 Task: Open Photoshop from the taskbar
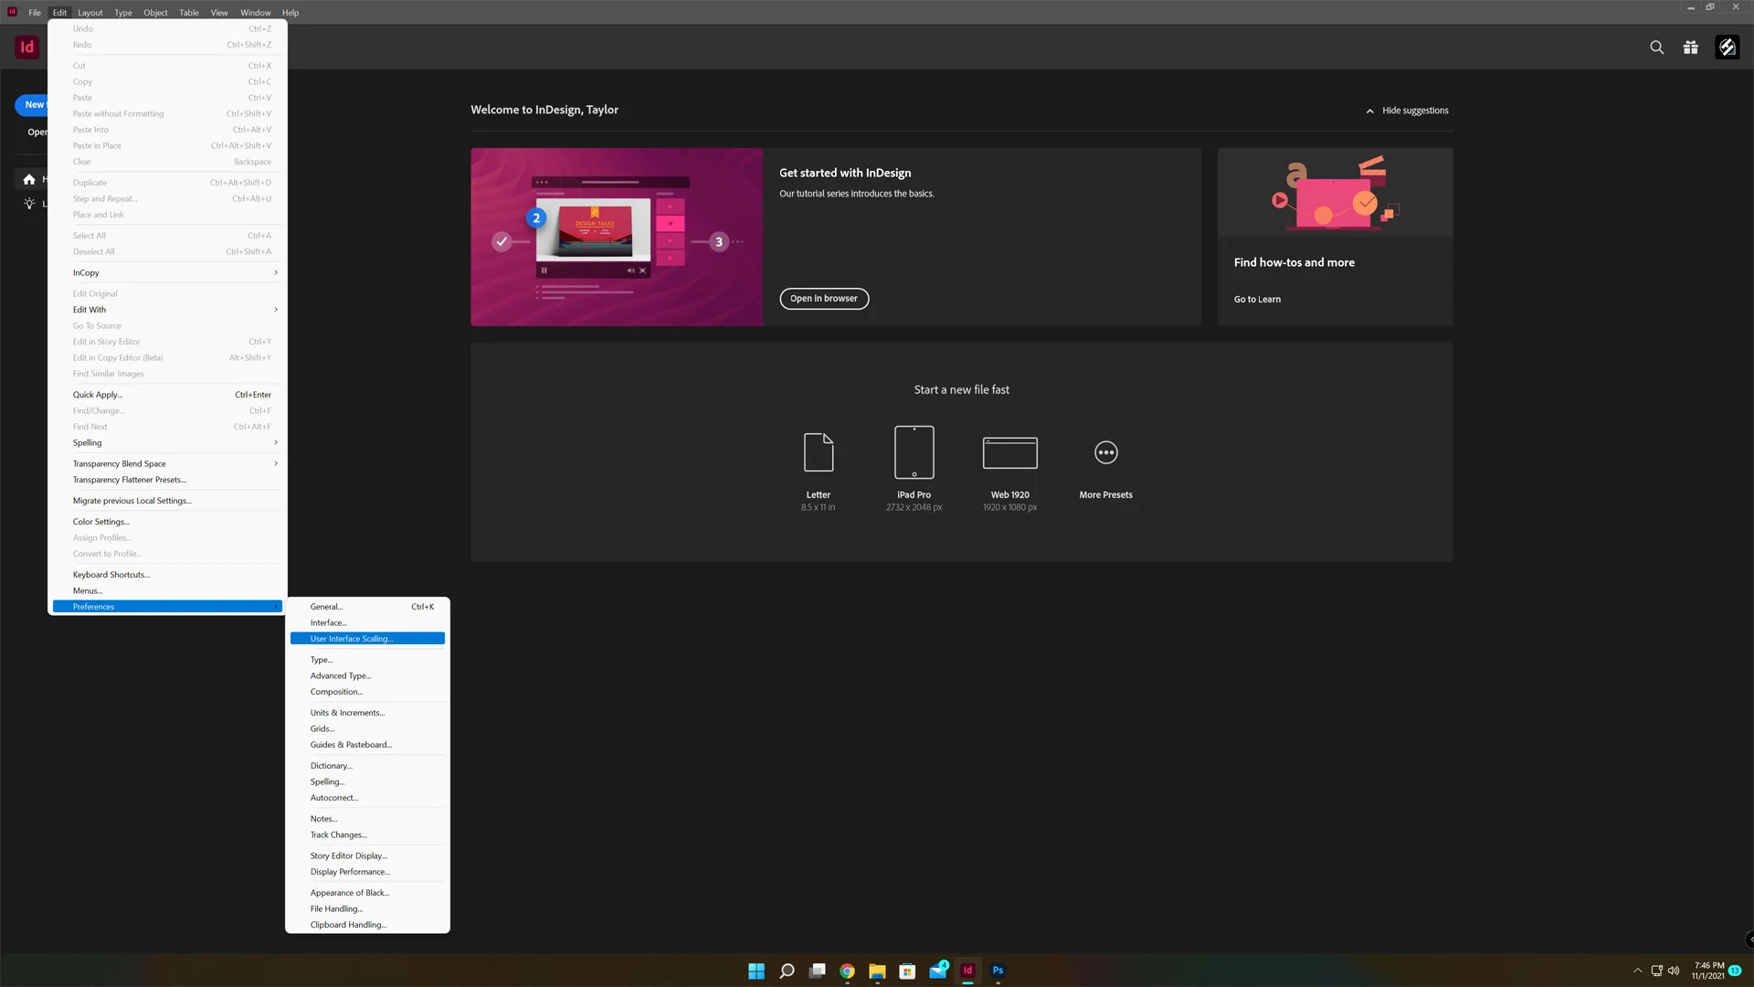pyautogui.click(x=998, y=971)
